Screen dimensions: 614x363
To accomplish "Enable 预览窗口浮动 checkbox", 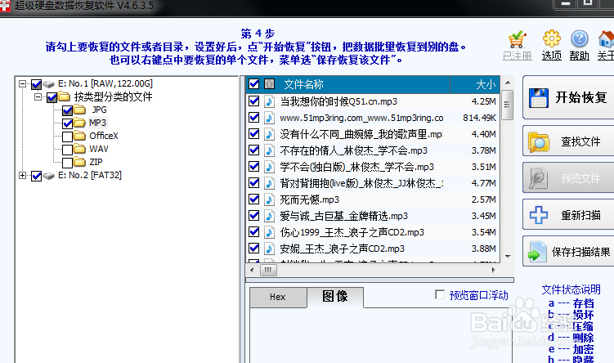I will point(440,294).
